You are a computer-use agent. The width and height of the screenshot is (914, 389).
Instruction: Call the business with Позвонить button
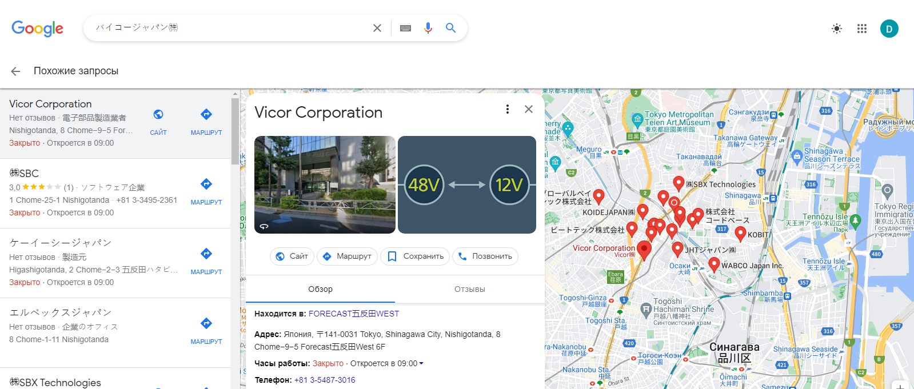tap(485, 256)
